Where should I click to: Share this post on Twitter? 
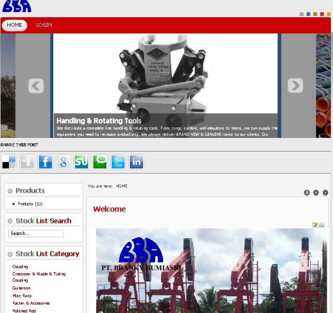118,162
